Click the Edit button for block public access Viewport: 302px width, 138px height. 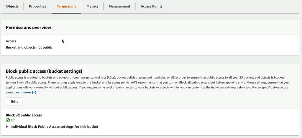14,102
